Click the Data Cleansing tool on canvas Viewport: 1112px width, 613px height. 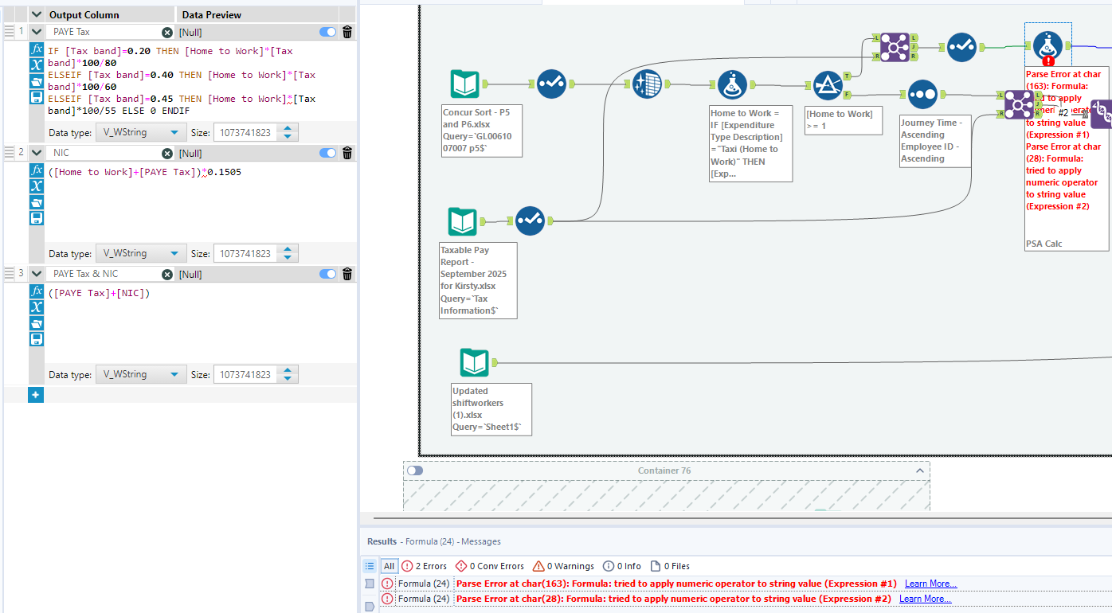click(x=647, y=83)
